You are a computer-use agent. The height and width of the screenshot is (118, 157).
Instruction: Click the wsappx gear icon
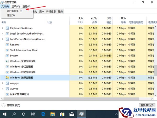7,83
